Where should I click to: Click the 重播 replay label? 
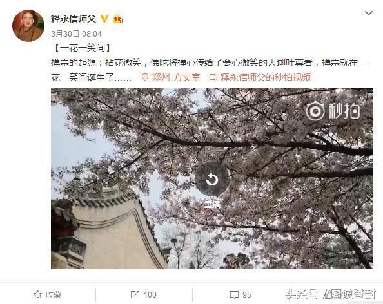coord(212,204)
